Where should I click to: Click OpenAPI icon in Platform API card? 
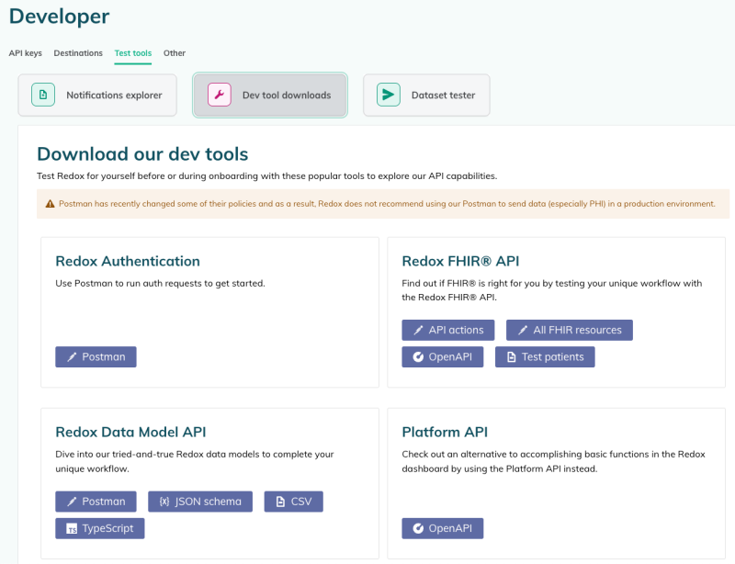[x=418, y=529]
